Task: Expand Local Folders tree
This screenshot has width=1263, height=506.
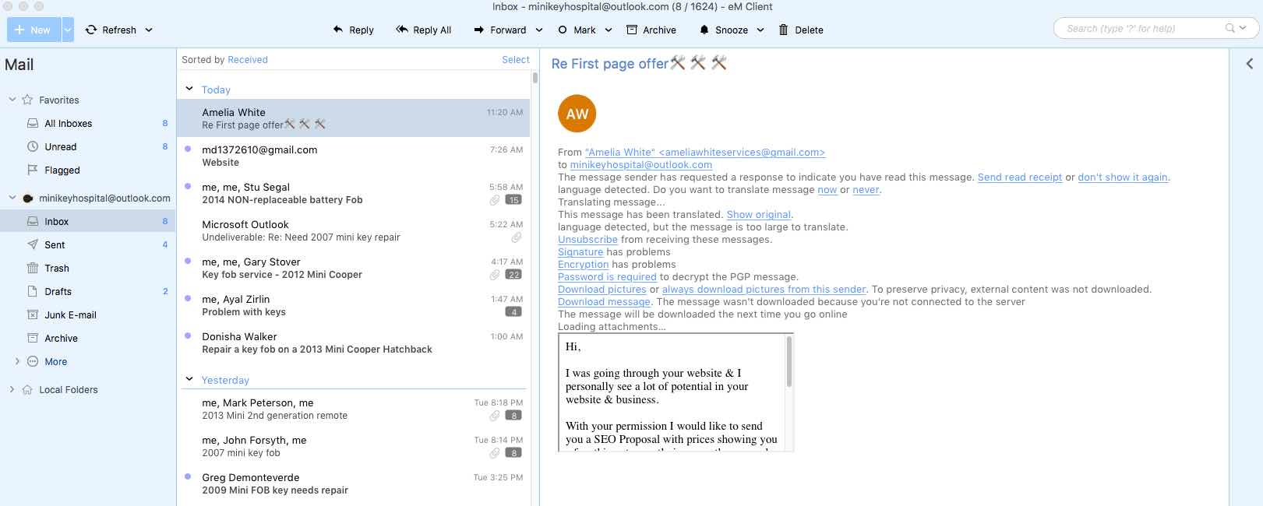Action: pos(12,389)
